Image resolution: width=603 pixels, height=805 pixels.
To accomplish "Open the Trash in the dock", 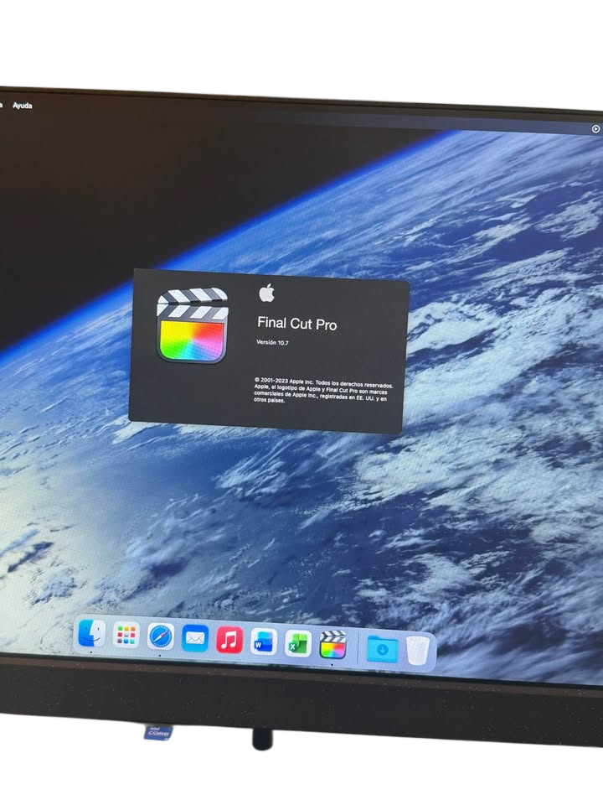I will point(417,651).
